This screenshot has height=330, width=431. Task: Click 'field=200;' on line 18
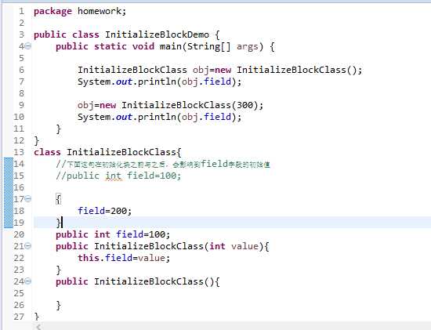[104, 211]
